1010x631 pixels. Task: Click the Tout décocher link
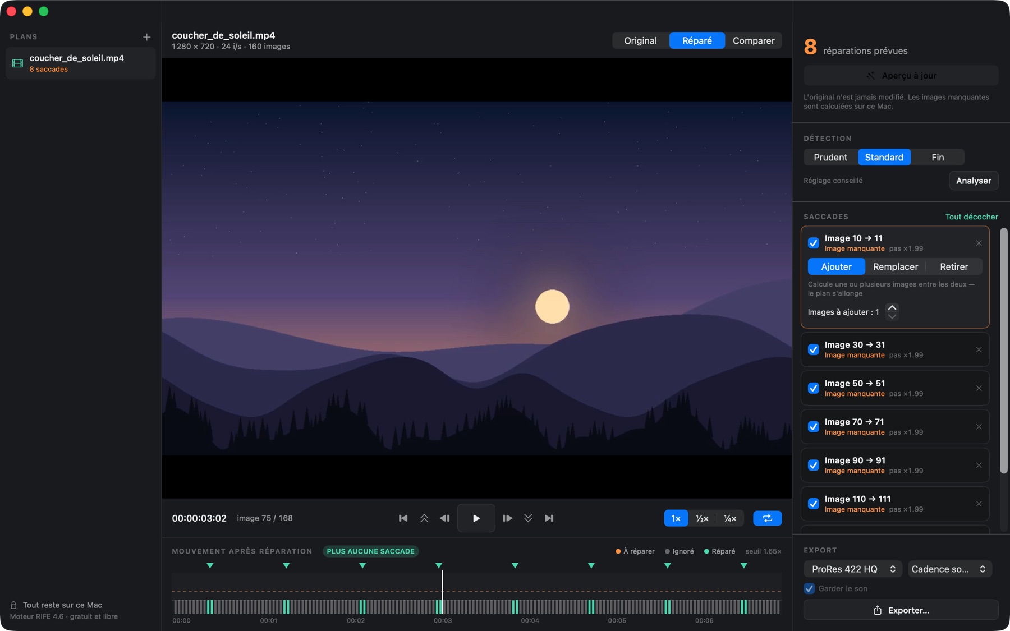pyautogui.click(x=971, y=217)
